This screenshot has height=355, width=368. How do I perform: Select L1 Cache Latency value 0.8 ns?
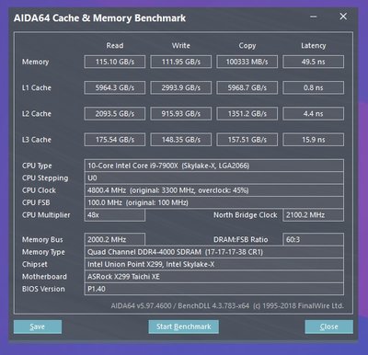pyautogui.click(x=313, y=87)
